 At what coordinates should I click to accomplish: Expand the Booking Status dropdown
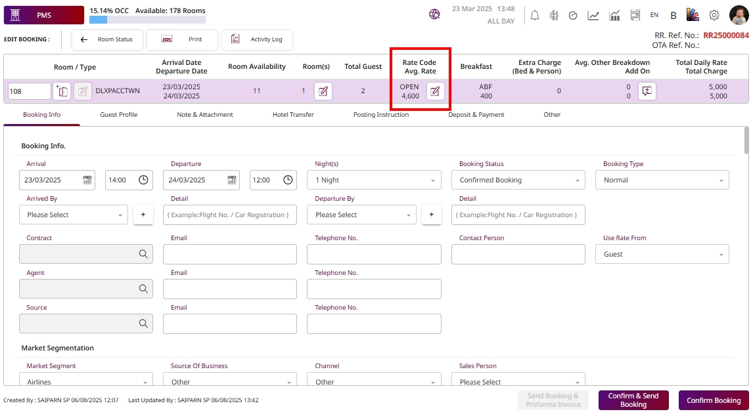click(518, 180)
